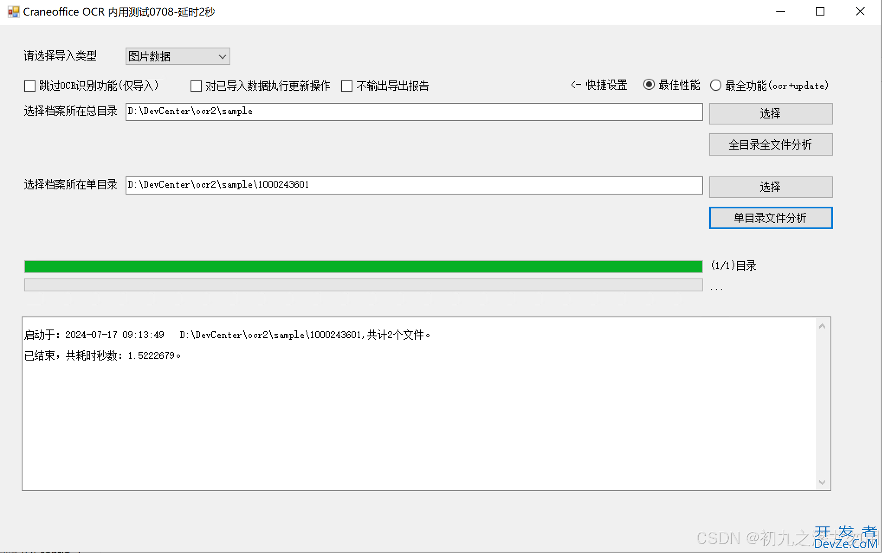
Task: Click the Craneoffice OCR app icon in title bar
Action: tap(14, 12)
